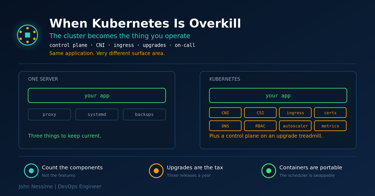Click the Containers are portable heading

coord(311,168)
